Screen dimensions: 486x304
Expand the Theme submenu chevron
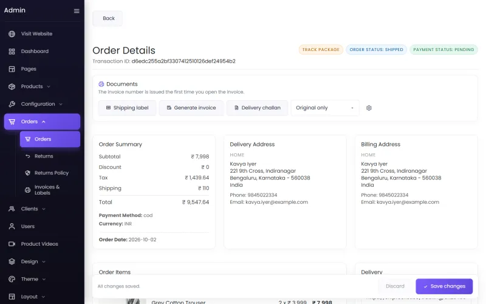[44, 279]
